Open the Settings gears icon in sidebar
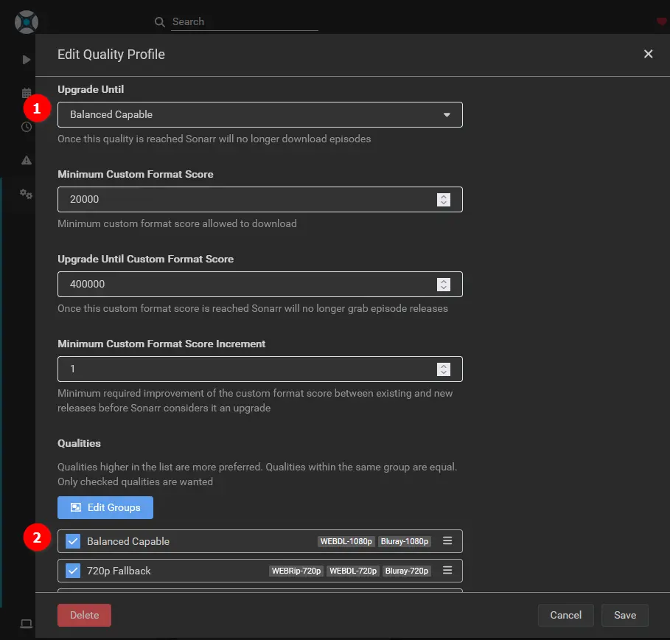 click(x=26, y=194)
